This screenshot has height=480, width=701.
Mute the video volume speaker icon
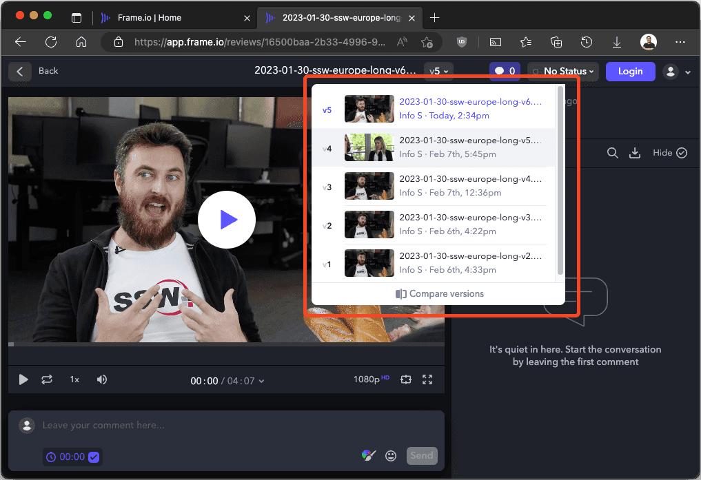[x=102, y=379]
